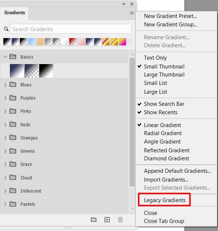
Task: Expand the Pinks gradient group
Action: point(5,111)
